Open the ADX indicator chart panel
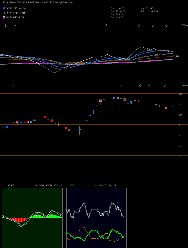The height and width of the screenshot is (248, 188). 96,218
